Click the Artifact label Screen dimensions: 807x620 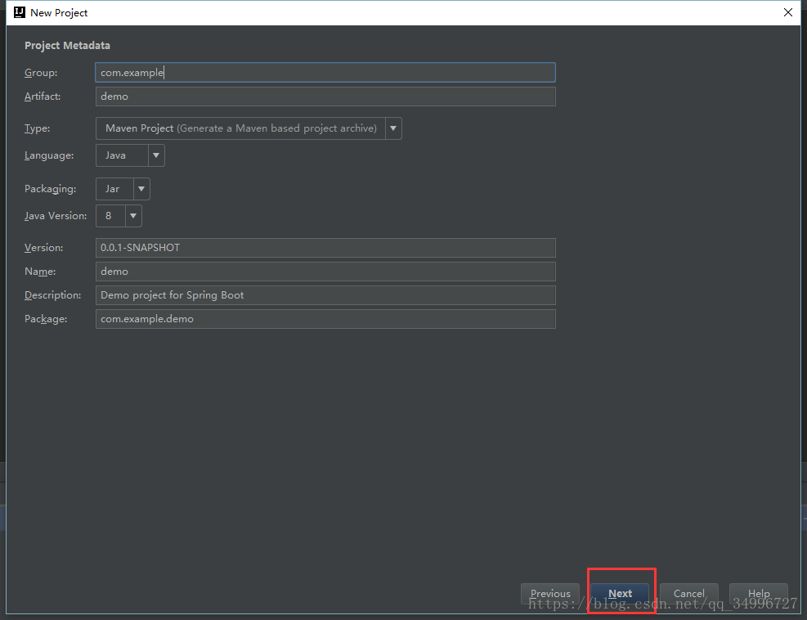point(43,97)
